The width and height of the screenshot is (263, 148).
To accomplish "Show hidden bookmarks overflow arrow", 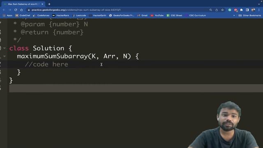I will (x=234, y=16).
